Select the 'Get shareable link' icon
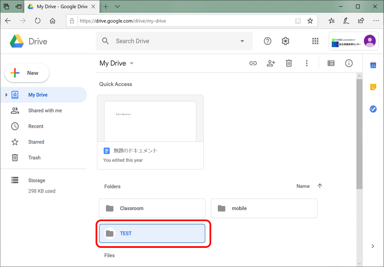Screen dimensions: 384x267 (x=253, y=63)
